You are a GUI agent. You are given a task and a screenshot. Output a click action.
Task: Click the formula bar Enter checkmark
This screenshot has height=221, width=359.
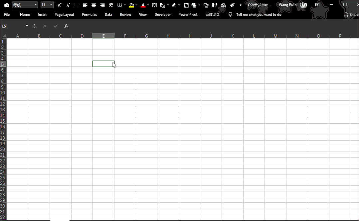pos(56,26)
